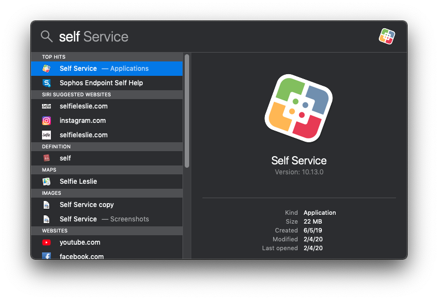Click the Facebook logo icon
Viewport: 438px width, 300px height.
47,256
